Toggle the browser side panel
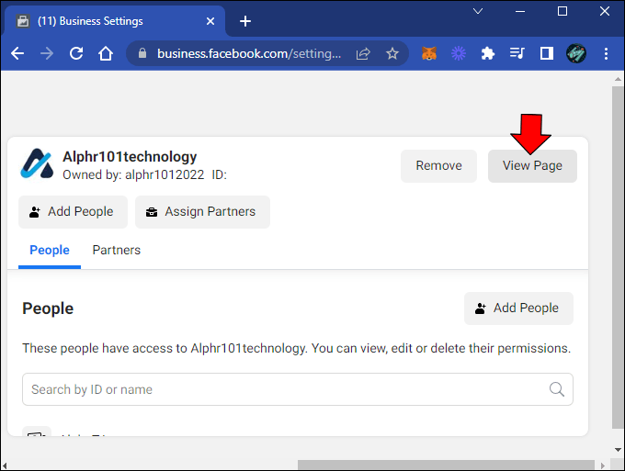 pos(547,53)
